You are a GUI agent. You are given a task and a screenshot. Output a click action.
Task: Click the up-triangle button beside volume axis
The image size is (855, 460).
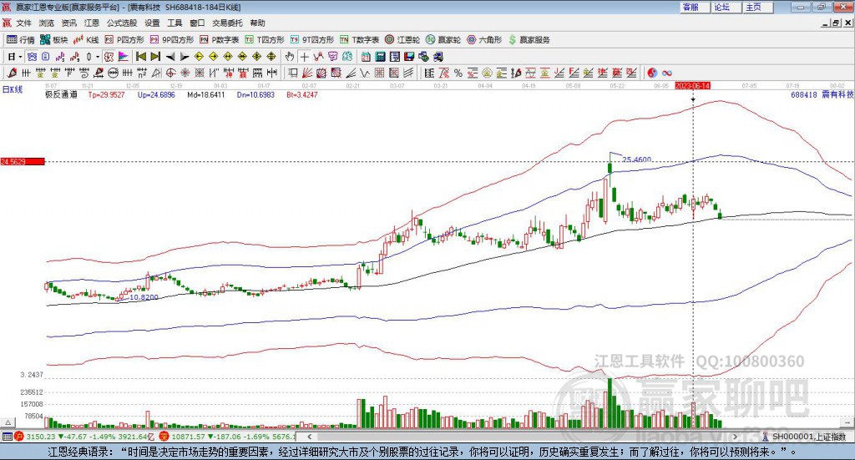point(8,422)
